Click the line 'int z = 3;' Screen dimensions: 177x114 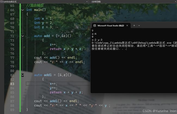pyautogui.click(x=44, y=27)
